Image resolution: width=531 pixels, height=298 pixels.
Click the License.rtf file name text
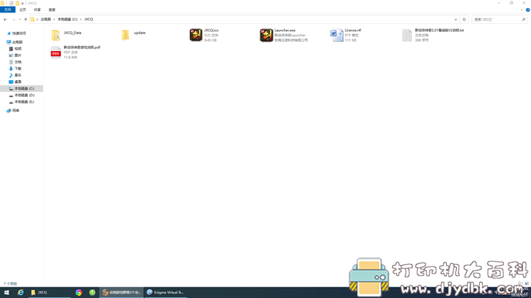pyautogui.click(x=353, y=30)
